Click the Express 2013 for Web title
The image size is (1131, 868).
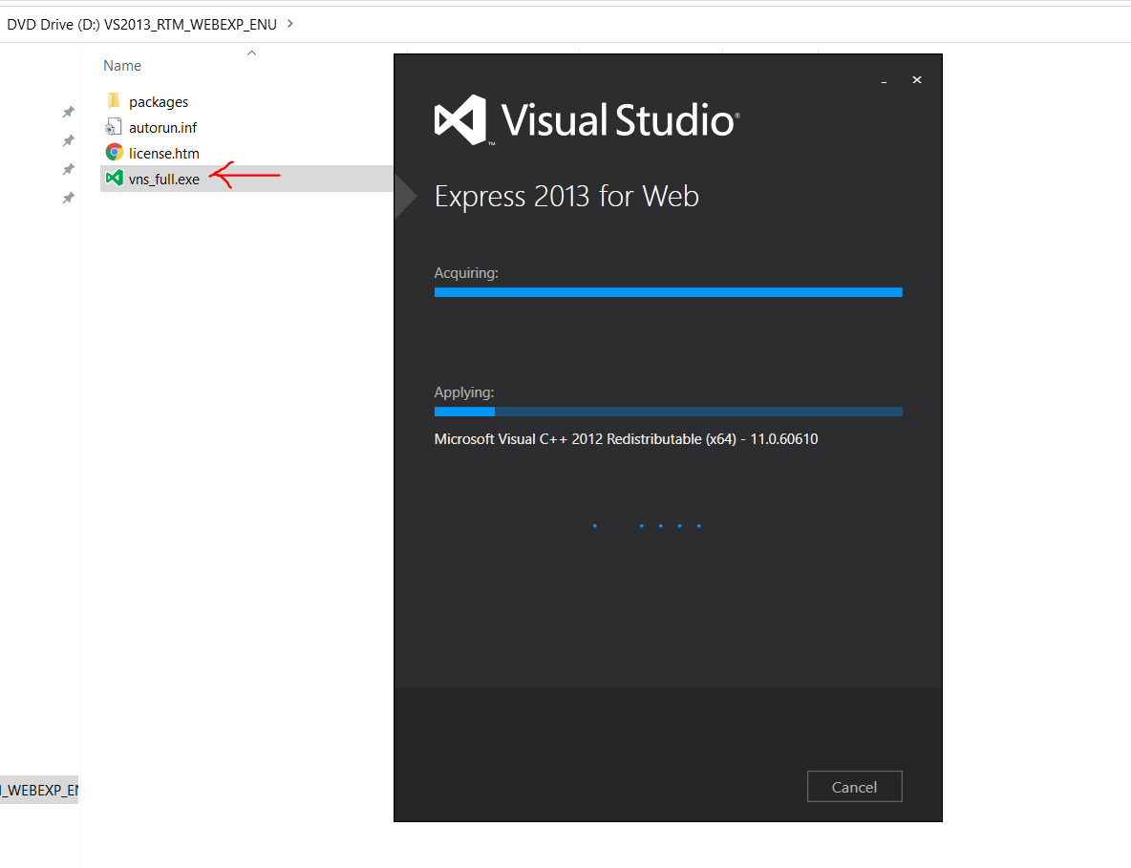point(566,196)
